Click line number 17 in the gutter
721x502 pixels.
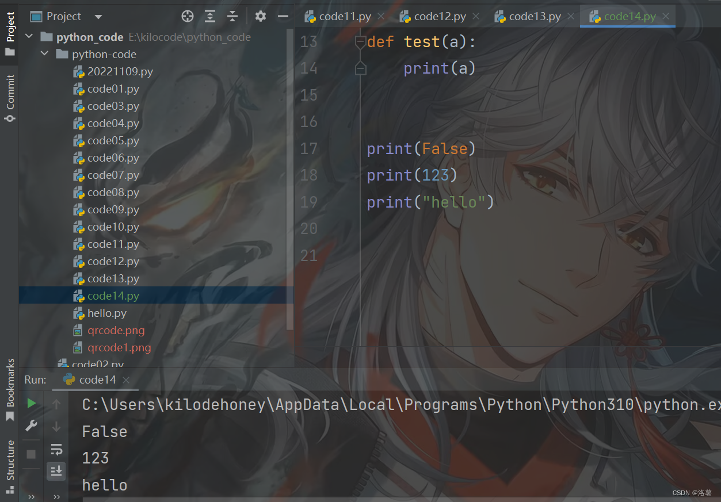pos(309,148)
